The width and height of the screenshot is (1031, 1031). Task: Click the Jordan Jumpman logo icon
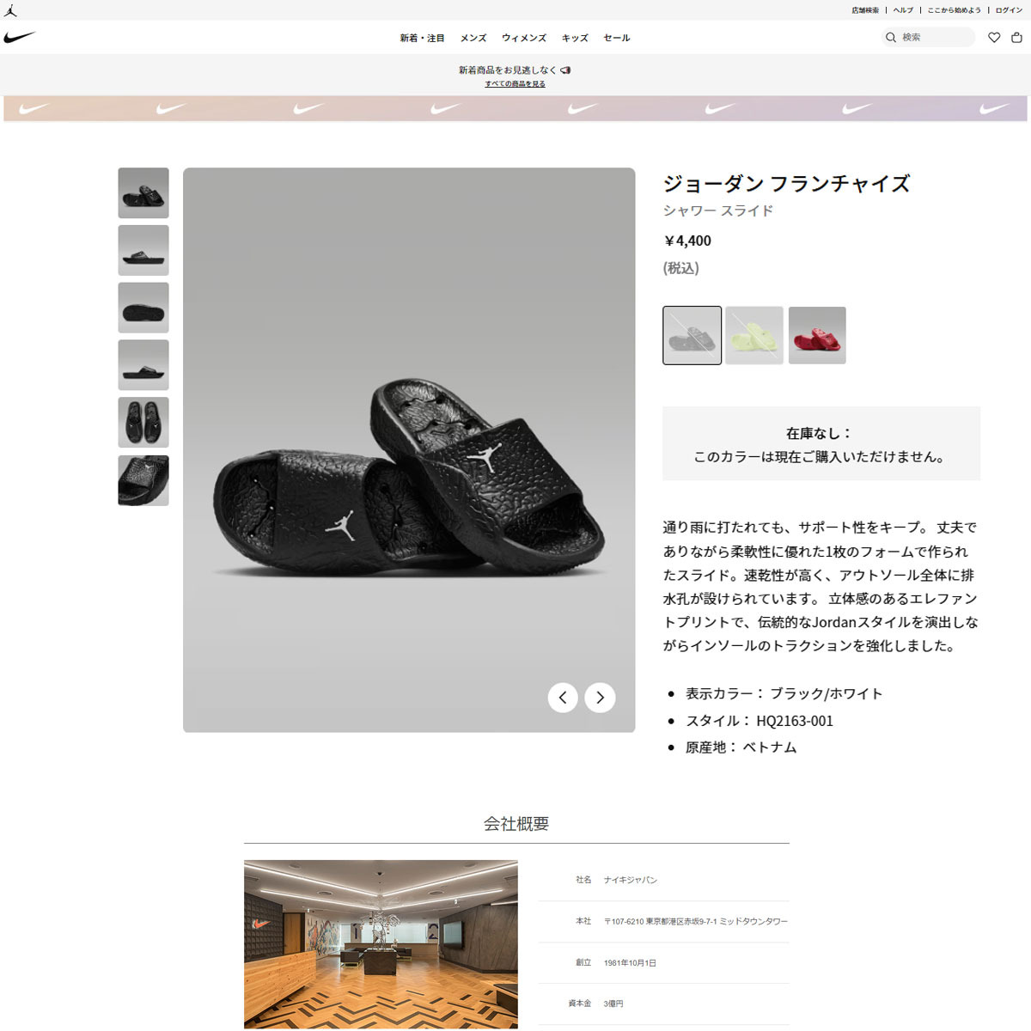tap(10, 10)
